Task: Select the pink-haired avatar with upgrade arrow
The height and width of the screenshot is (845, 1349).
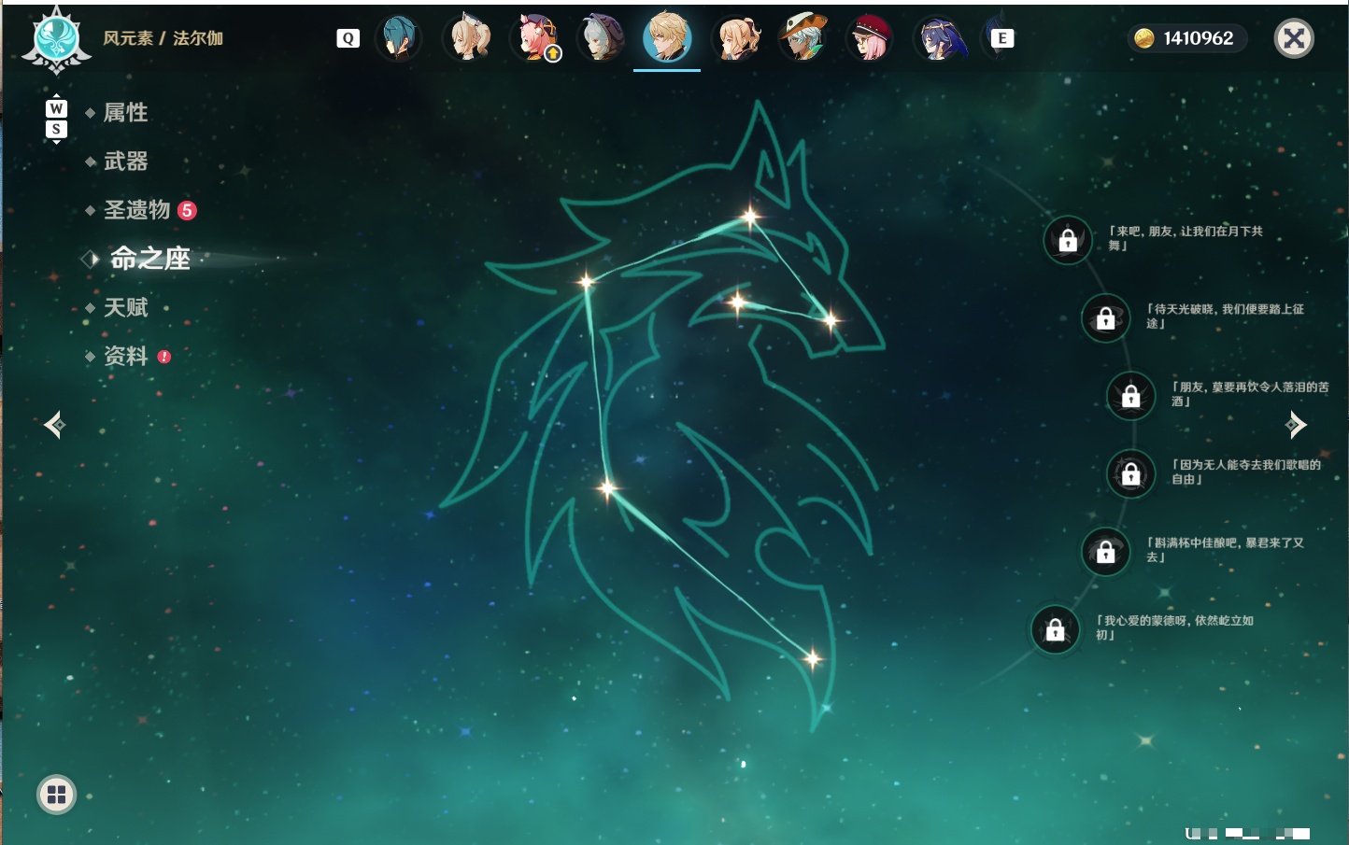Action: (533, 38)
